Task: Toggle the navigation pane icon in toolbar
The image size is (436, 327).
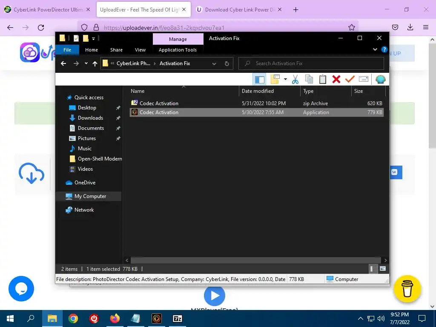Action: 259,80
